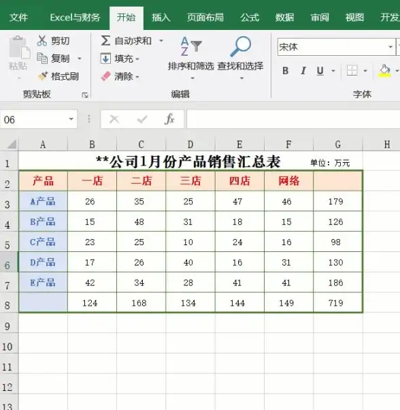
Task: Expand the AutoSum dropdown arrow
Action: tap(161, 41)
